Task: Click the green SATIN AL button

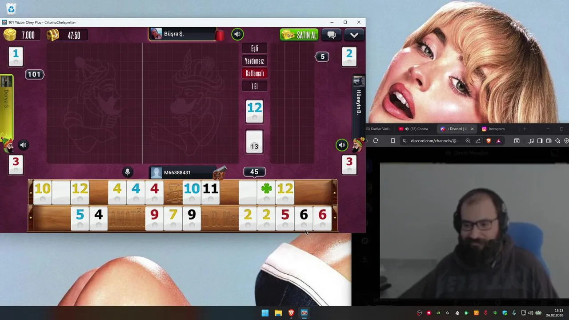Action: click(299, 35)
